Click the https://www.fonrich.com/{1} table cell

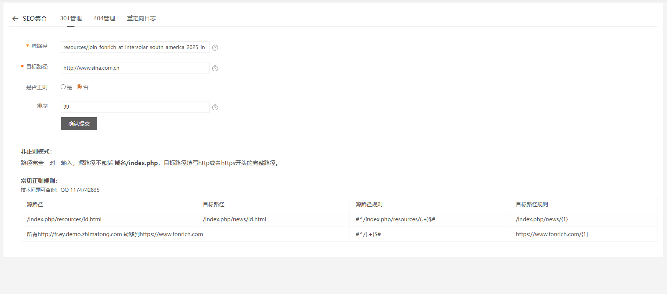tap(551, 234)
